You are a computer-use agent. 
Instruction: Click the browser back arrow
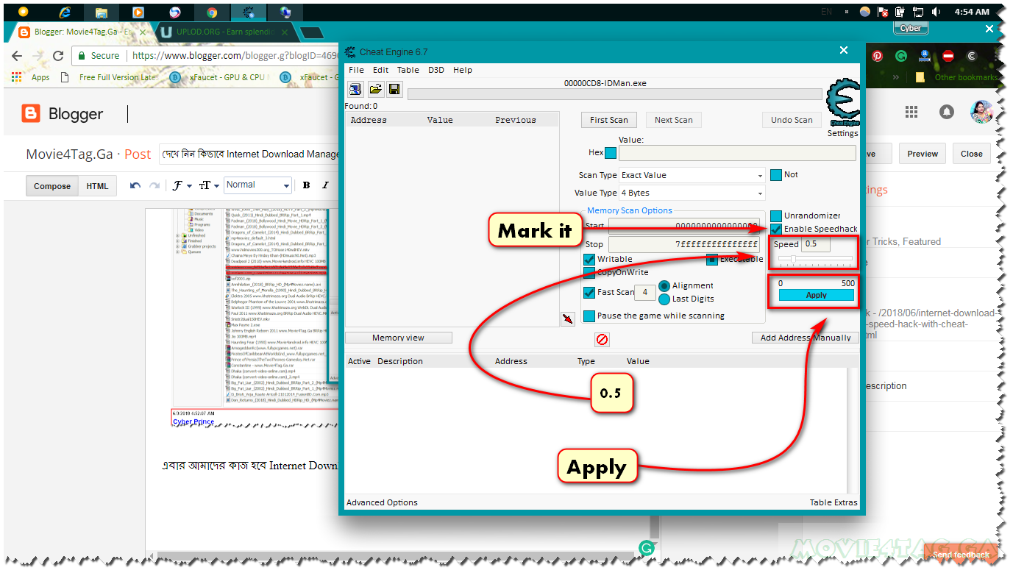pyautogui.click(x=18, y=56)
